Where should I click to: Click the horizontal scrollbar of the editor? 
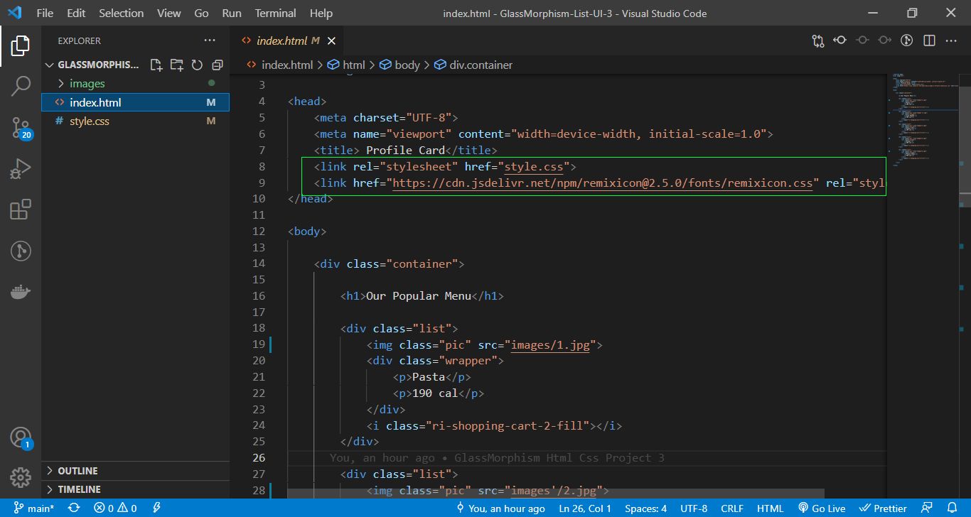point(556,493)
